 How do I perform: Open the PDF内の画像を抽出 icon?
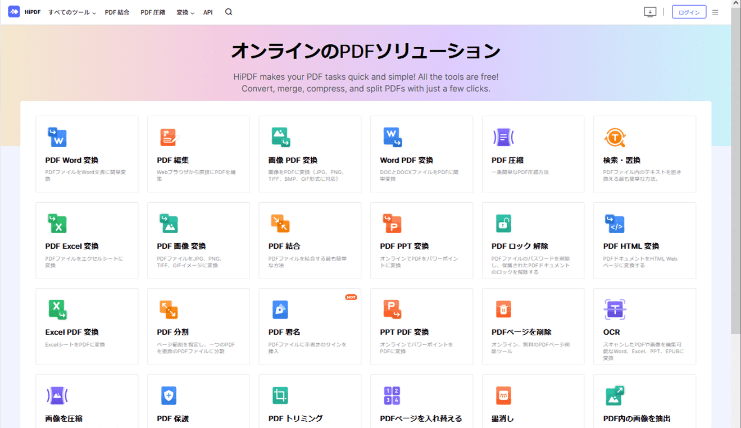tap(615, 396)
